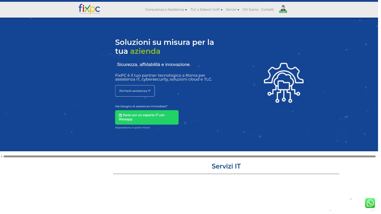Click the 'Sicurezza, affidabilità e innovazione.' text
Image resolution: width=381 pixels, height=214 pixels.
click(x=154, y=64)
